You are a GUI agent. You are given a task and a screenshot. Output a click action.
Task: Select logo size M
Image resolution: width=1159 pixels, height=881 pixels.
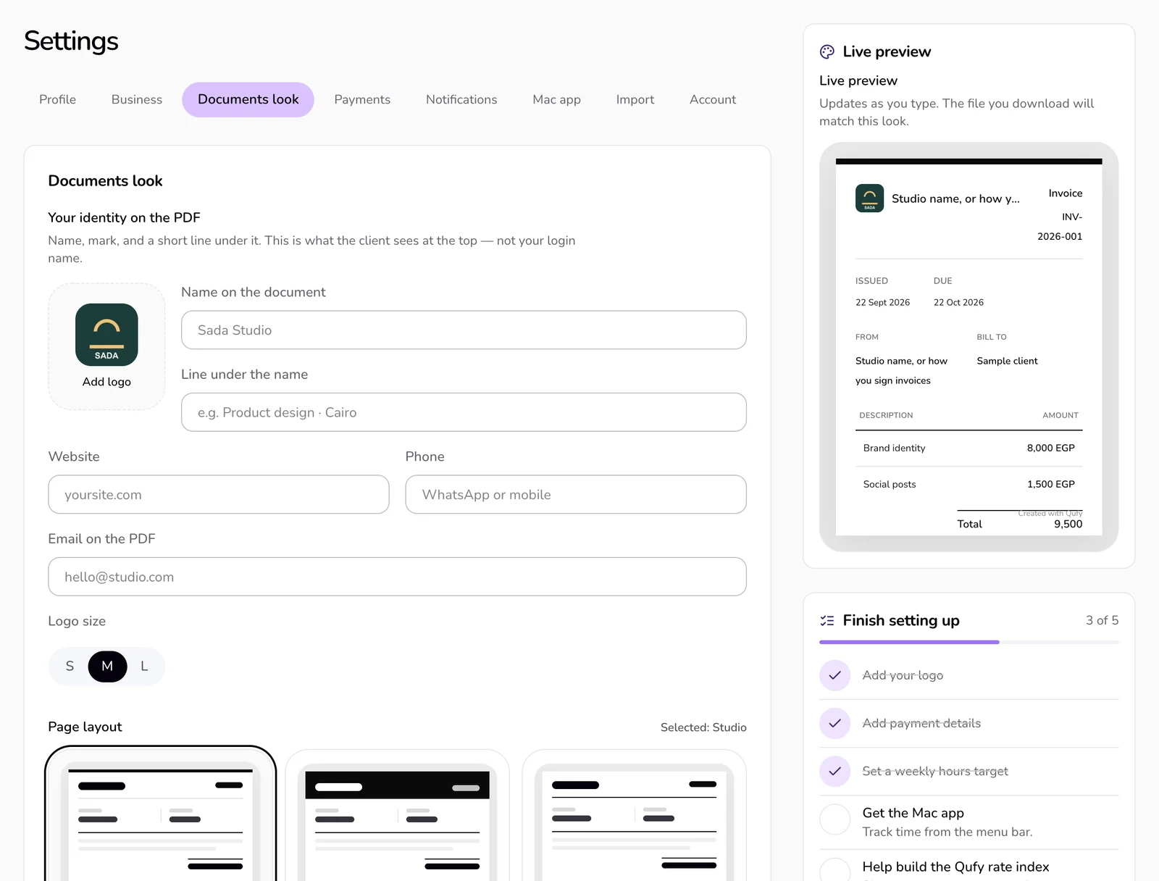pyautogui.click(x=107, y=667)
